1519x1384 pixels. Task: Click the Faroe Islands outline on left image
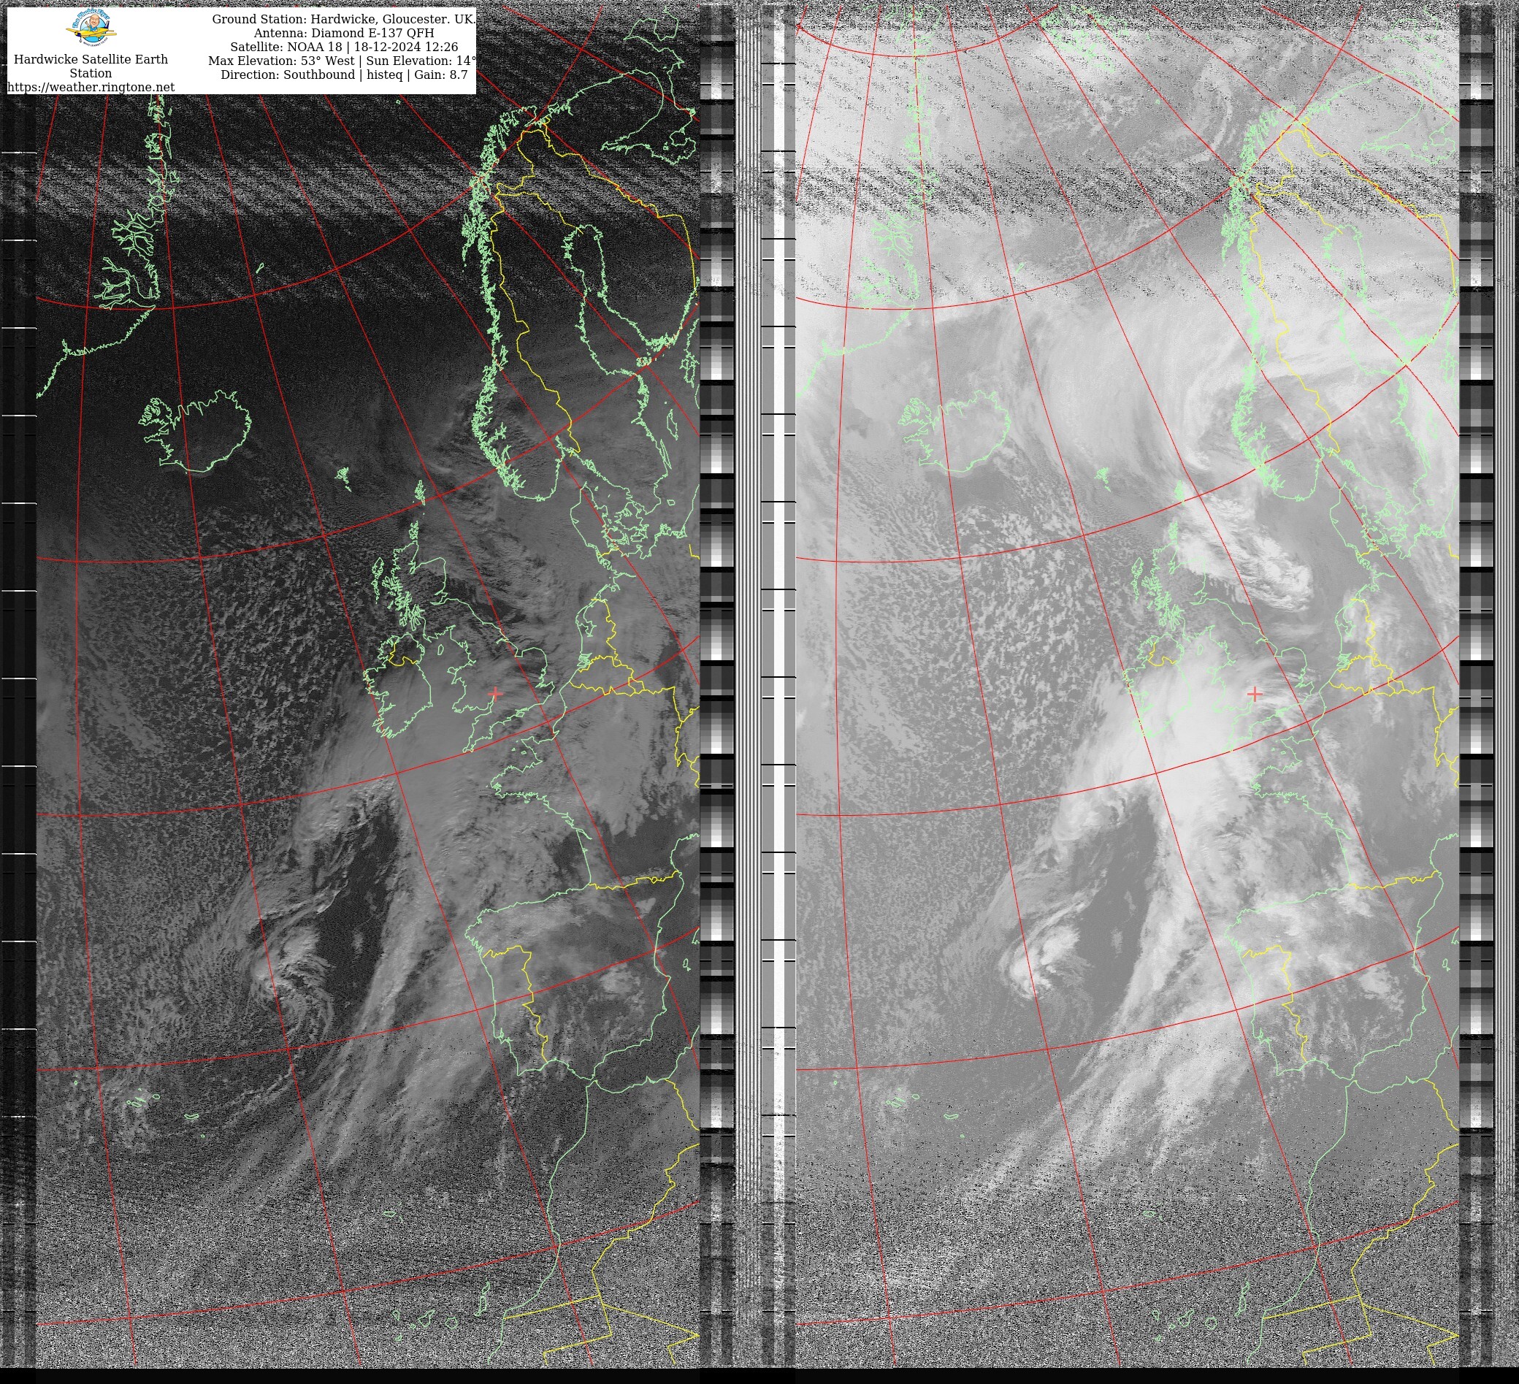pyautogui.click(x=343, y=475)
